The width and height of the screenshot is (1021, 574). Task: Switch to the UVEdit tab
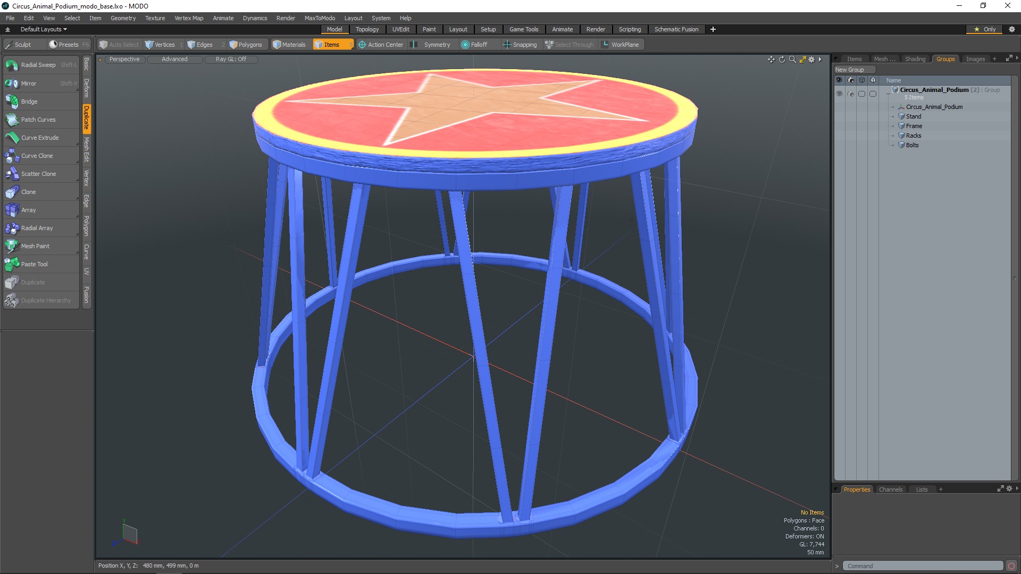[400, 29]
